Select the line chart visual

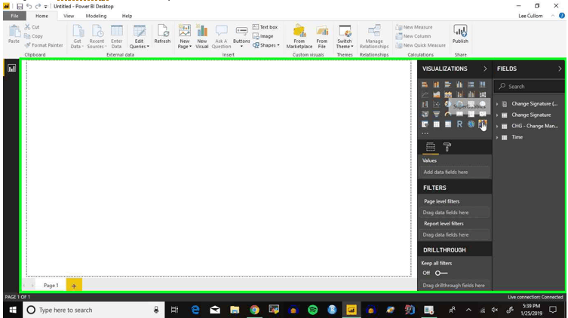coord(425,94)
